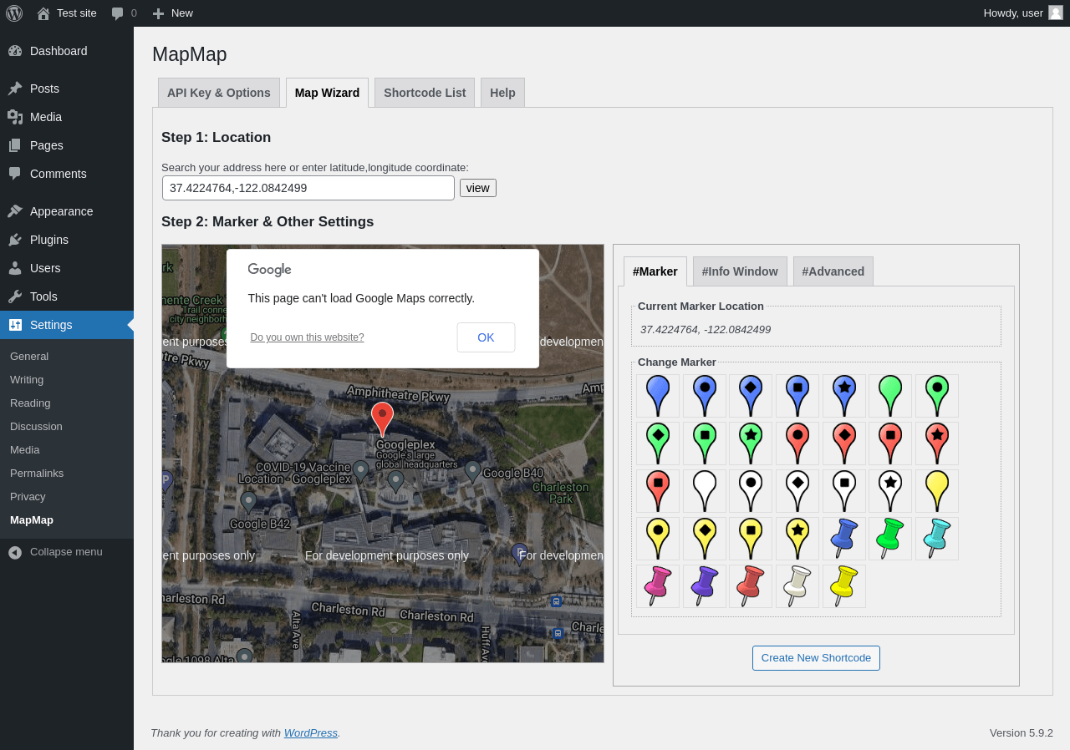This screenshot has width=1070, height=750.
Task: Select the yellow pushpin marker
Action: click(x=844, y=586)
